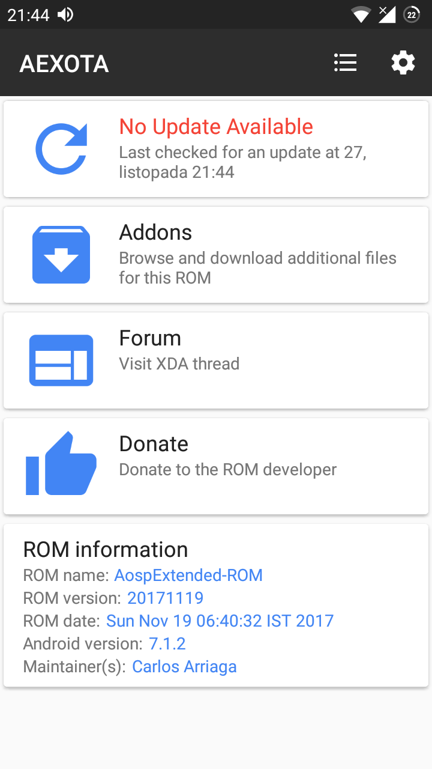
Task: Tap the battery indicator in status bar
Action: point(412,14)
